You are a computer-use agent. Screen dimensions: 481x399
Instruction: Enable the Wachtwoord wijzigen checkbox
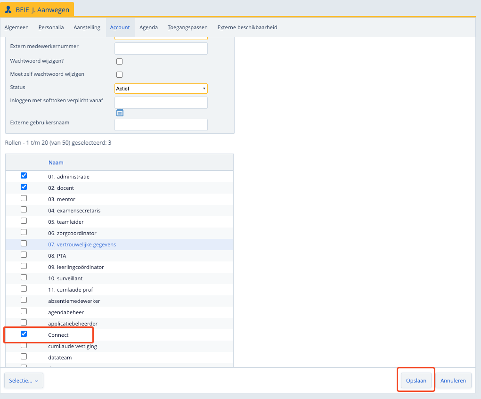pos(119,61)
